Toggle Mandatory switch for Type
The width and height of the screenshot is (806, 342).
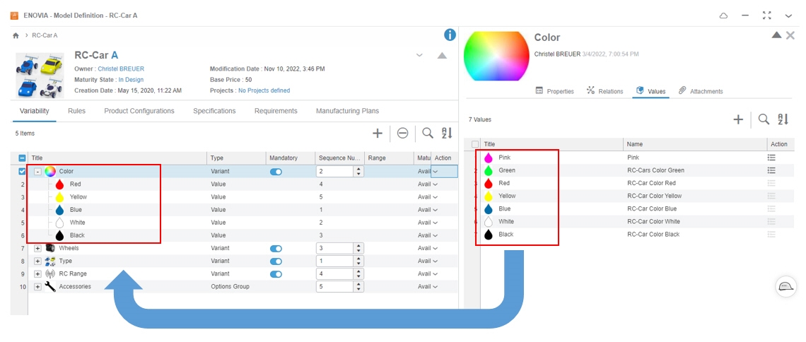click(276, 261)
